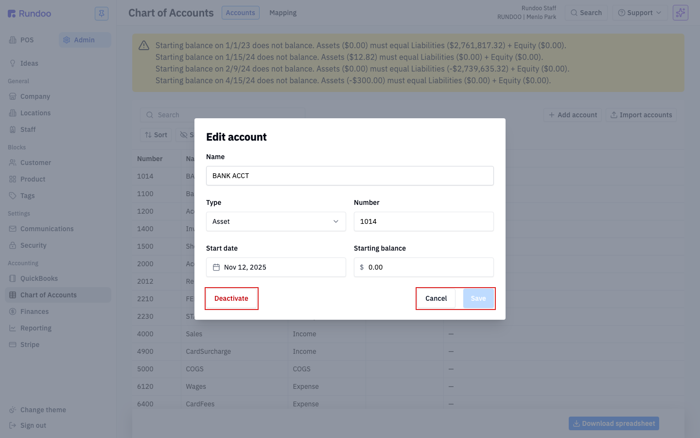The height and width of the screenshot is (438, 700).
Task: Open Product blocks page
Action: tap(58, 179)
